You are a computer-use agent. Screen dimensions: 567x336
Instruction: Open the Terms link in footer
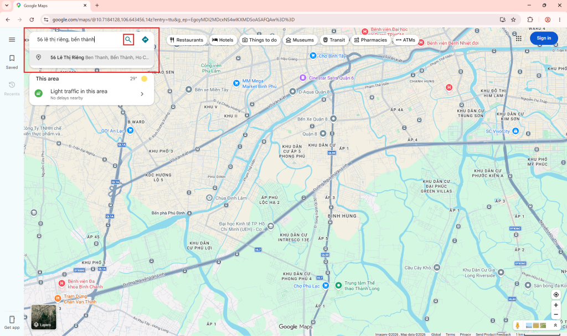tap(450, 334)
